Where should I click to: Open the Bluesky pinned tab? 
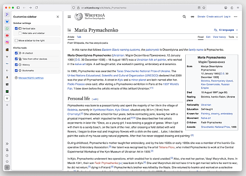pos(7,22)
